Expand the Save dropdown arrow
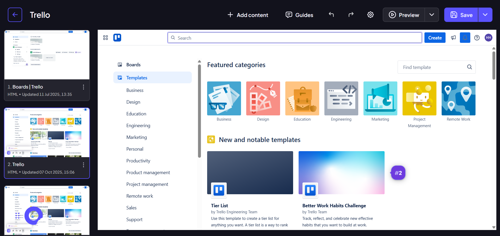This screenshot has width=500, height=236. (485, 15)
